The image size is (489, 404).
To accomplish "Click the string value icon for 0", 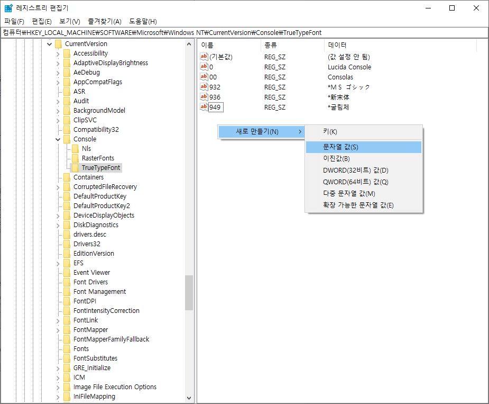I will 204,67.
